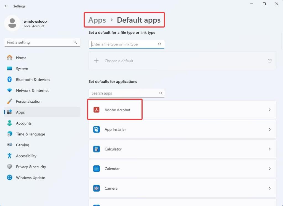Click the App Installer icon
The image size is (283, 206).
[96, 129]
